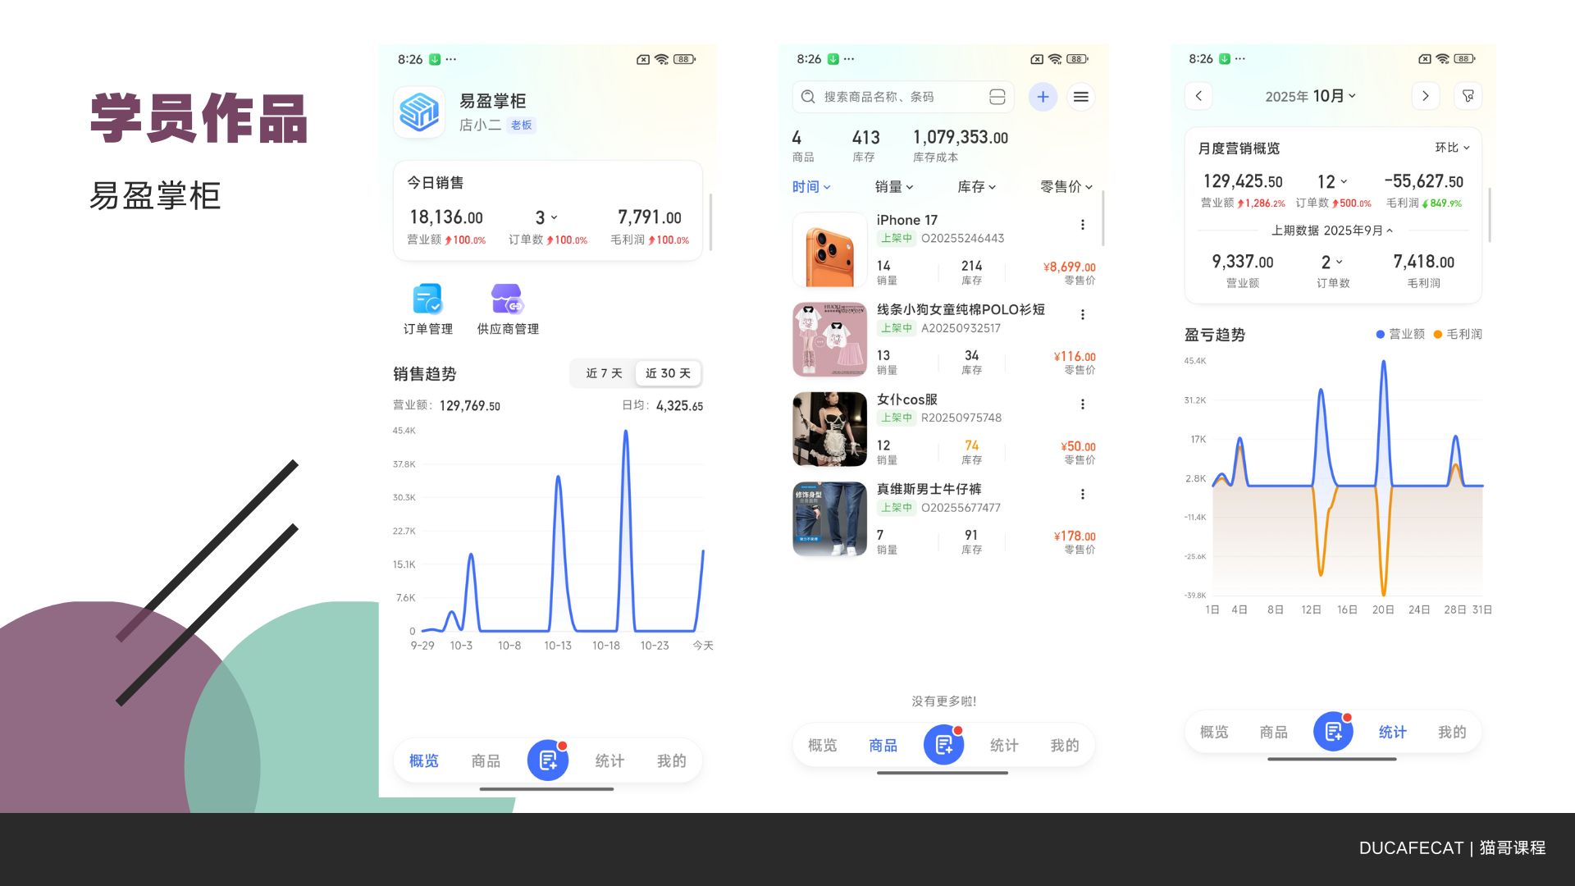Go to previous month arrow
Screen dimensions: 1575x886
1198,96
